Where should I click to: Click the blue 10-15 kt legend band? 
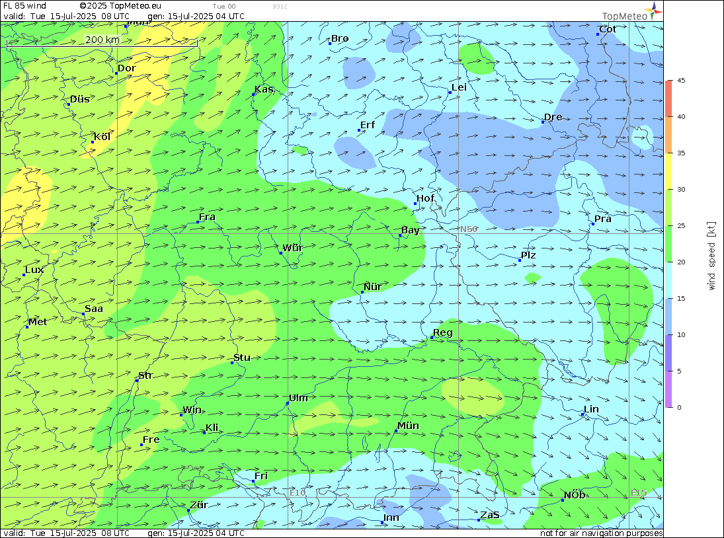[669, 317]
